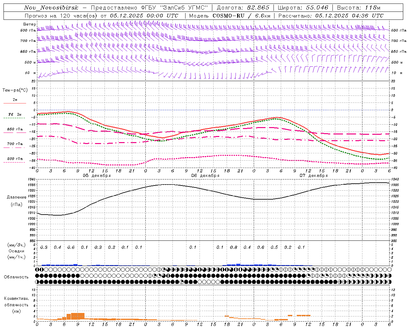This screenshot has height=327, width=408.
Task: Click the 07 декабря date label
Action: point(314,176)
